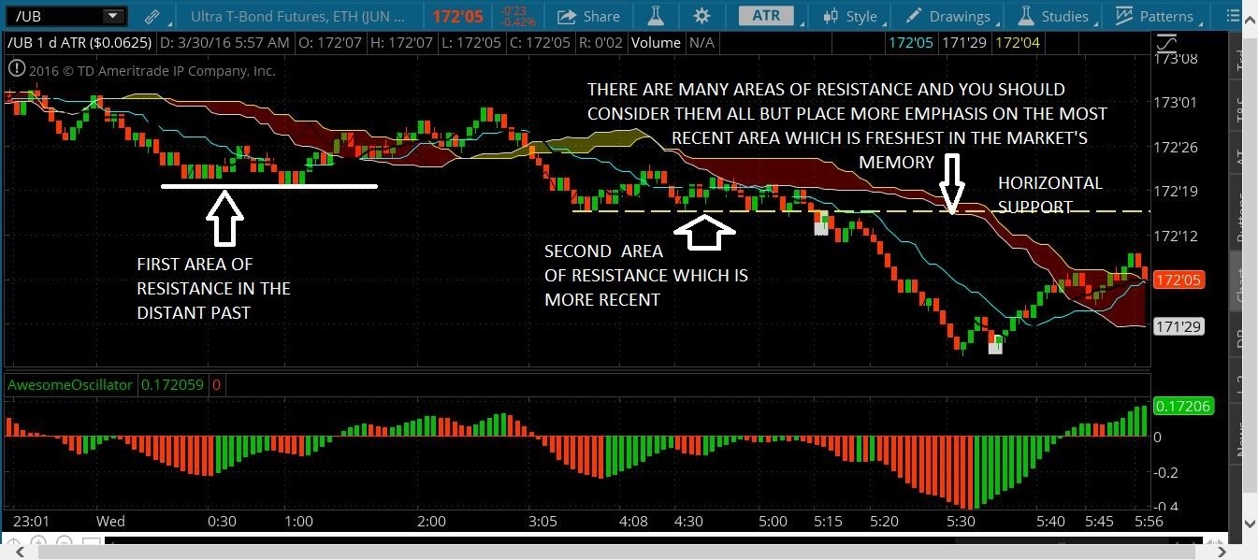Open the Style menu
Viewport: 1258px width, 560px height.
click(849, 16)
